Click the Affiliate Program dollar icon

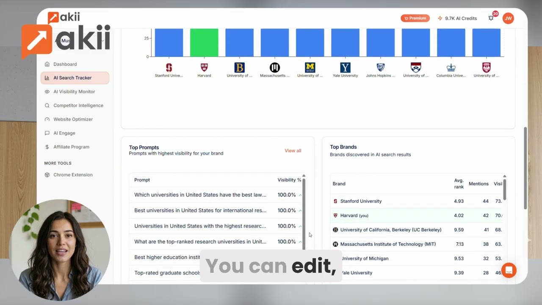47,147
